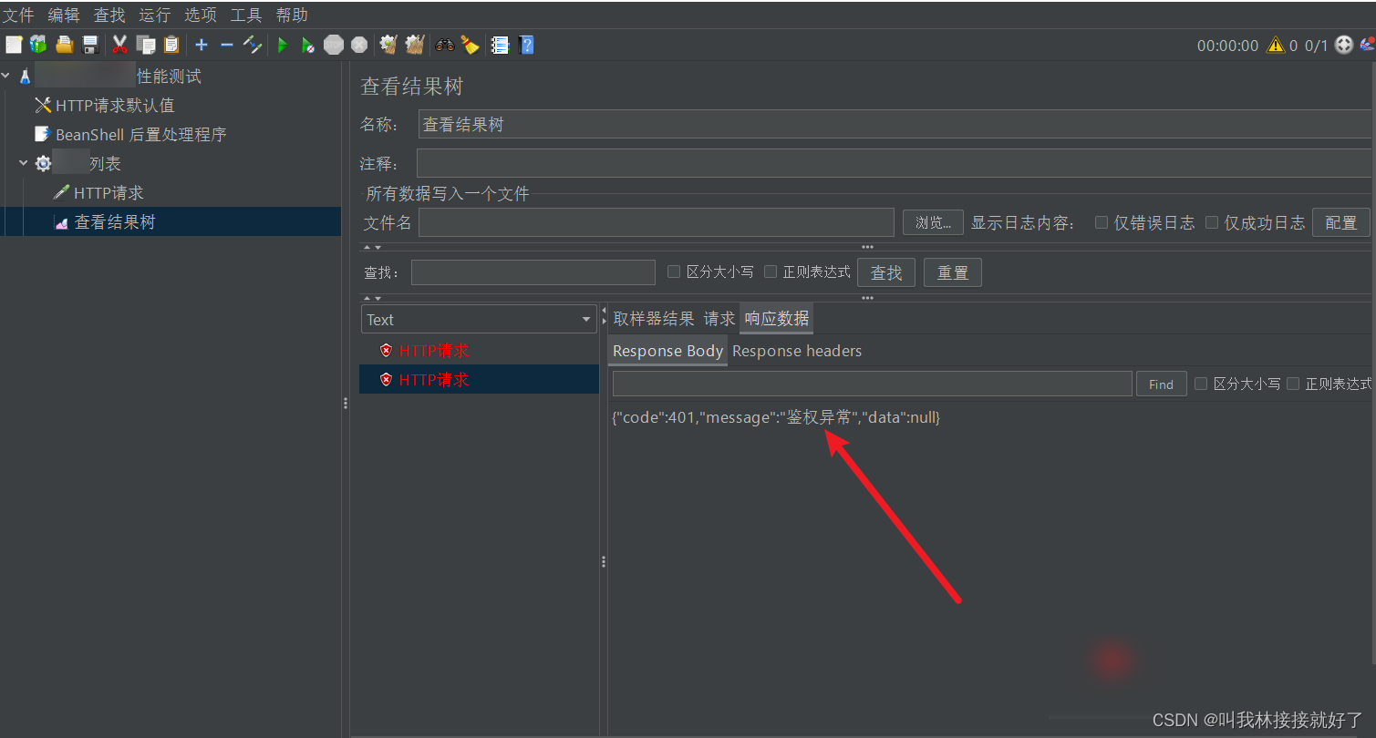Open the Function Helper list icon
1376x738 pixels.
point(500,45)
